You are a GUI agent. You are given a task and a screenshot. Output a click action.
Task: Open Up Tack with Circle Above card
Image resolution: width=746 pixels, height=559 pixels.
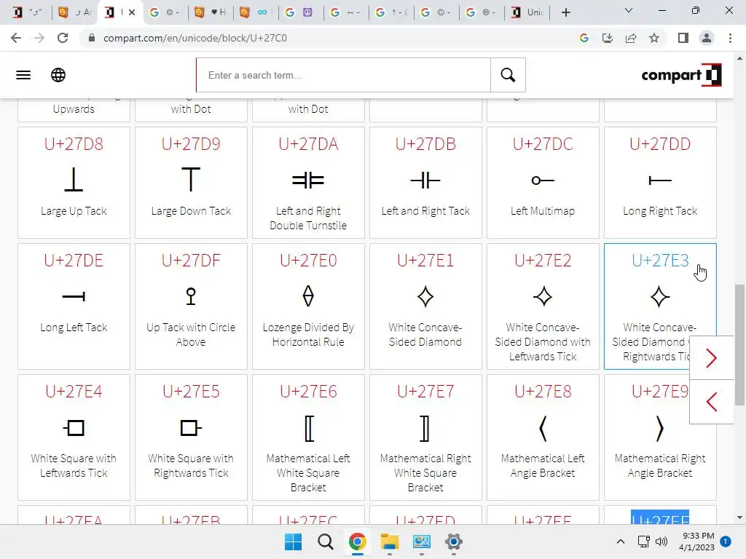pyautogui.click(x=191, y=306)
